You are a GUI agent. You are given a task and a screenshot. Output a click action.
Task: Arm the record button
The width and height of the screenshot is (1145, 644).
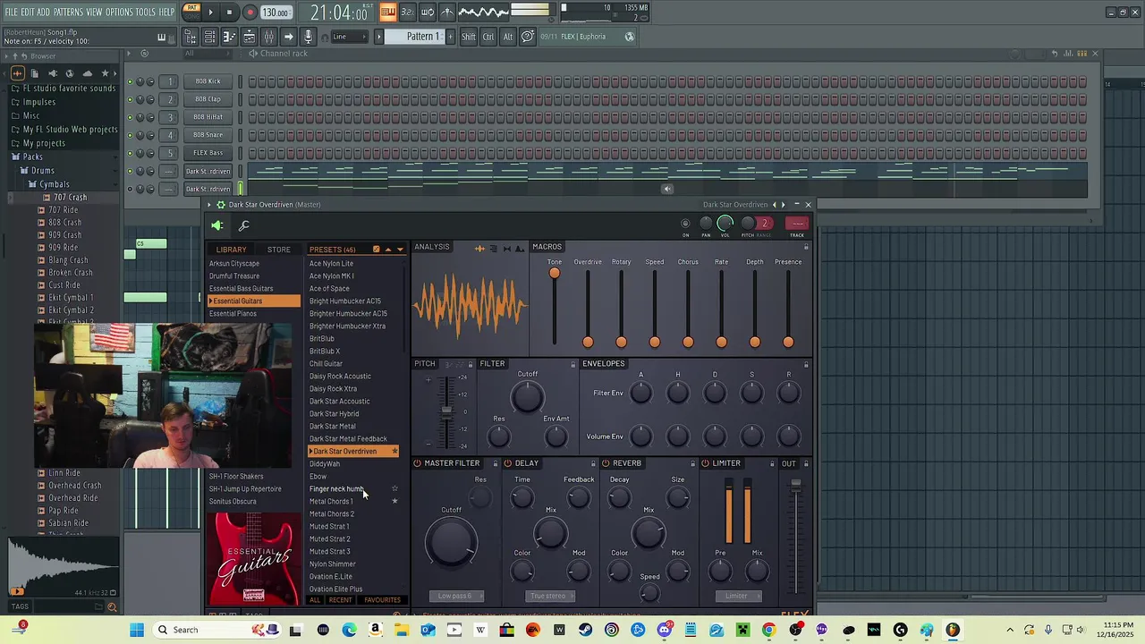[250, 13]
